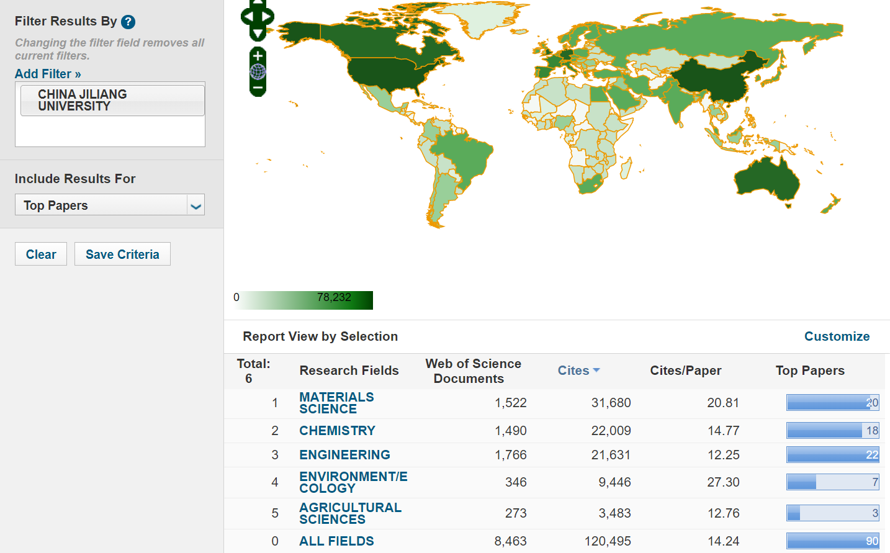Open the Top Papers dropdown
The height and width of the screenshot is (553, 890).
196,205
